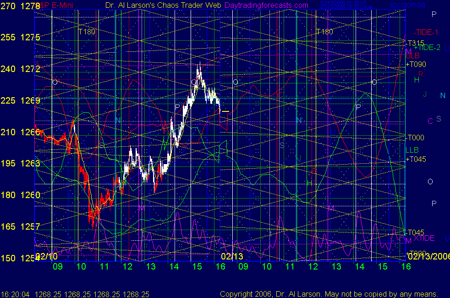Viewport: 450px width, 298px height.
Task: Click the 240 1272 price axis label
Action: [20, 69]
